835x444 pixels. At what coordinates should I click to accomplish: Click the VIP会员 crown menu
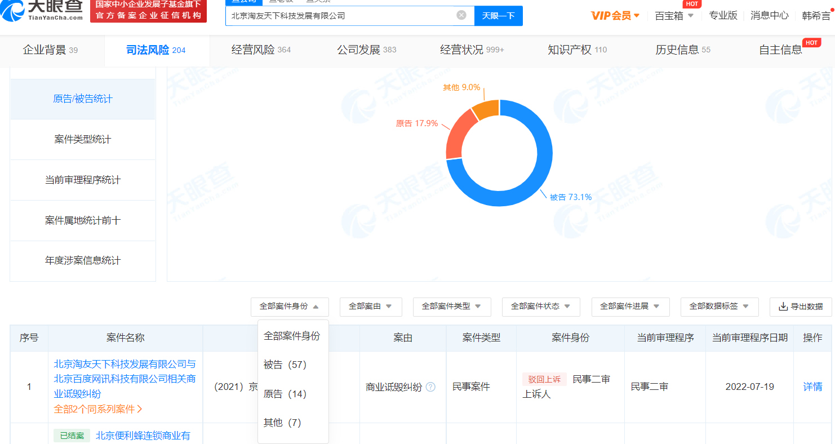(615, 16)
